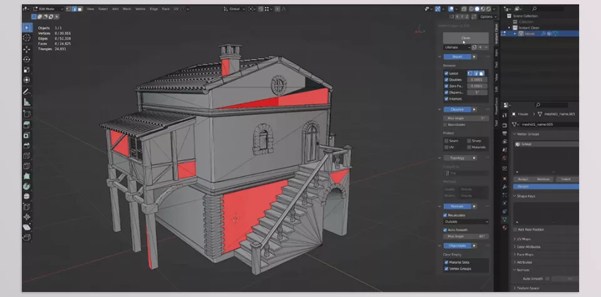This screenshot has width=601, height=297.
Task: Select the Rip Region tool
Action: (27, 238)
